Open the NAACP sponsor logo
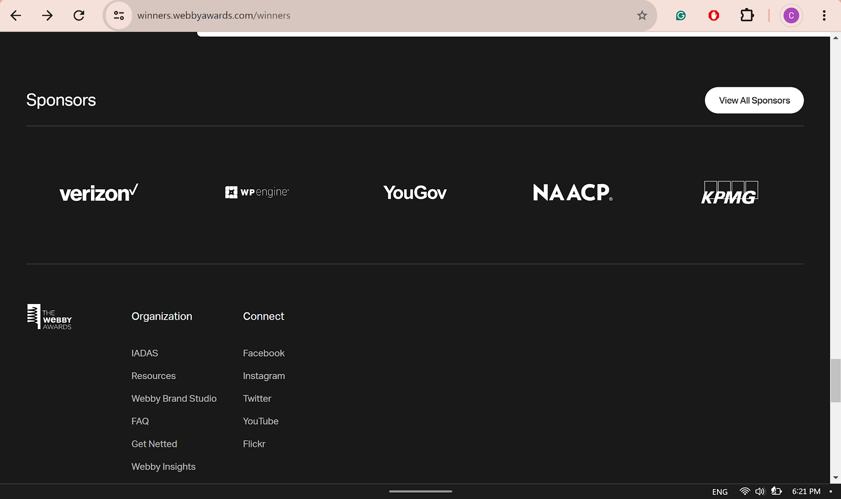 pos(573,192)
